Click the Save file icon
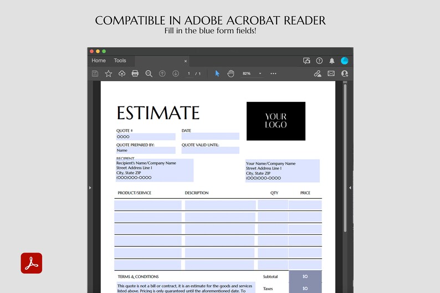440x293 pixels. (x=95, y=74)
